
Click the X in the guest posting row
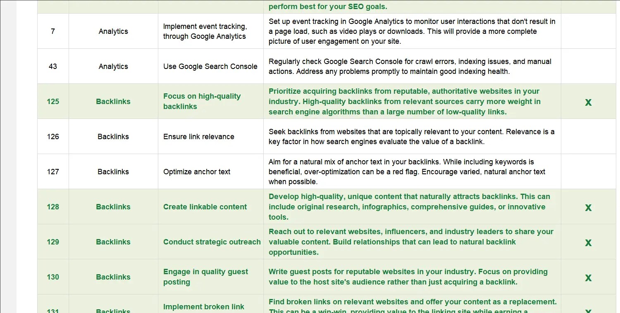click(588, 278)
